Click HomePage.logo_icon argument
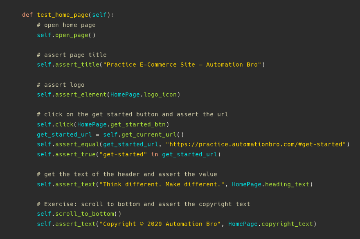Image resolution: width=360 pixels, height=239 pixels. (x=144, y=95)
